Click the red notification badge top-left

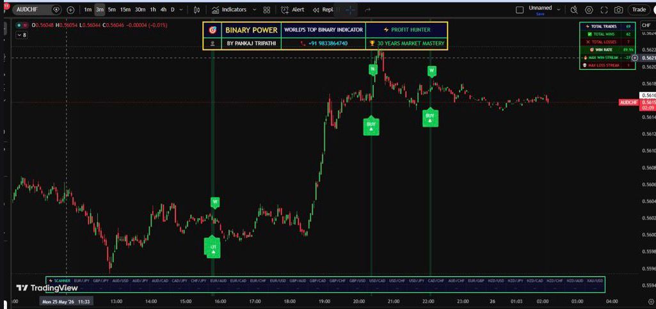pyautogui.click(x=5, y=5)
